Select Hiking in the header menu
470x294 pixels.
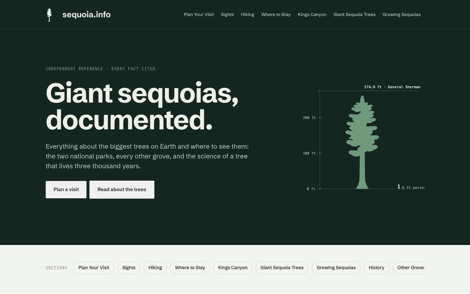pyautogui.click(x=248, y=15)
